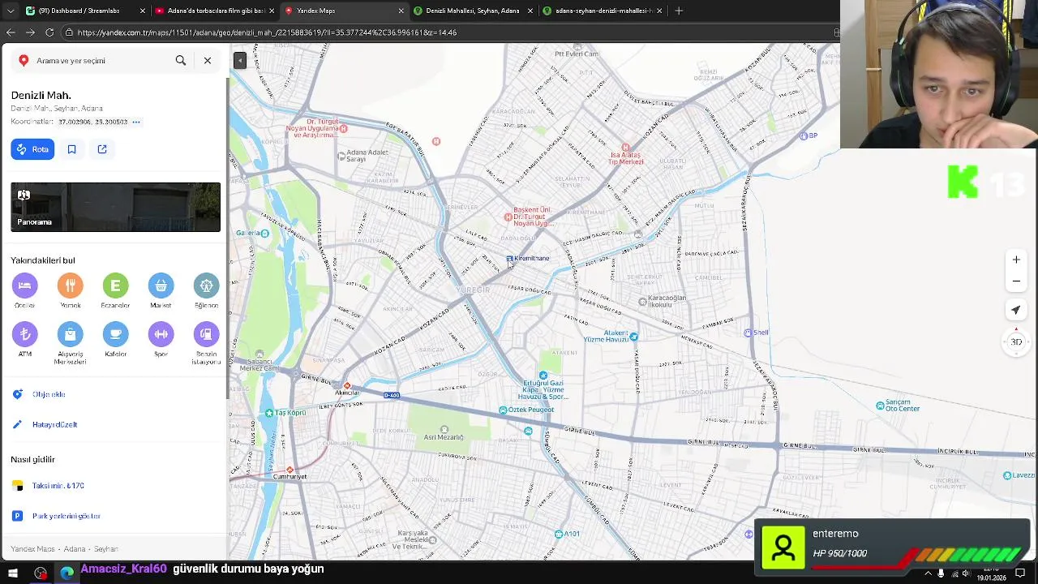Viewport: 1038px width, 584px height.
Task: Find nearby food places (Yemek) icon
Action: point(71,286)
